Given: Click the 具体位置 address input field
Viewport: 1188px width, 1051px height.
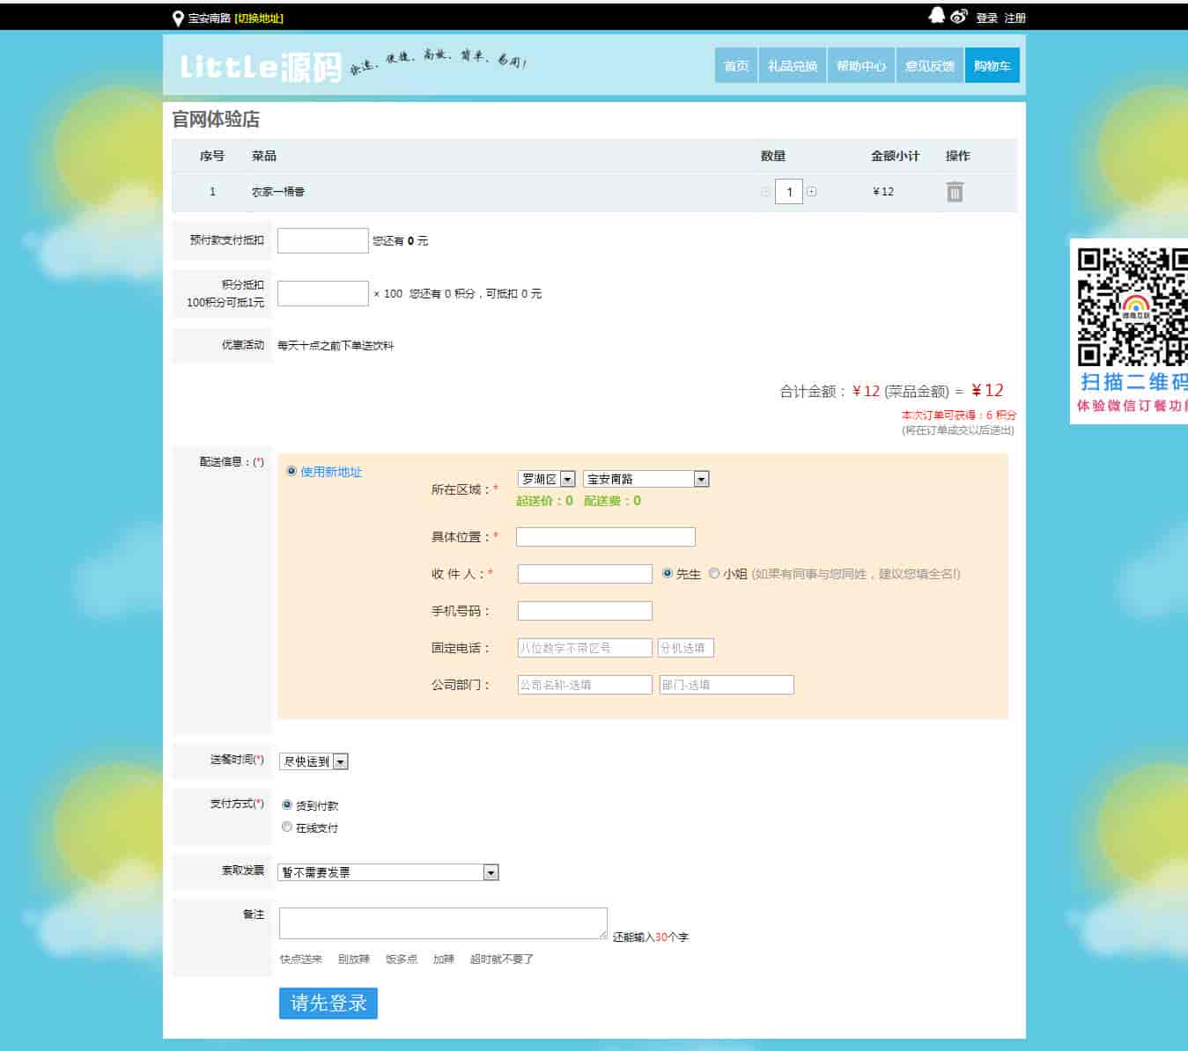Looking at the screenshot, I should 605,537.
